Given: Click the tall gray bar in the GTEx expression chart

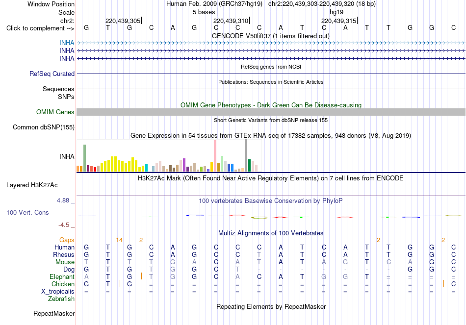Looking at the screenshot, I should coord(246,155).
